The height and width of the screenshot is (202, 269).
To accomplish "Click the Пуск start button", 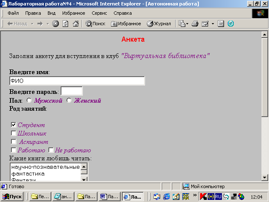I will [x=12, y=197].
